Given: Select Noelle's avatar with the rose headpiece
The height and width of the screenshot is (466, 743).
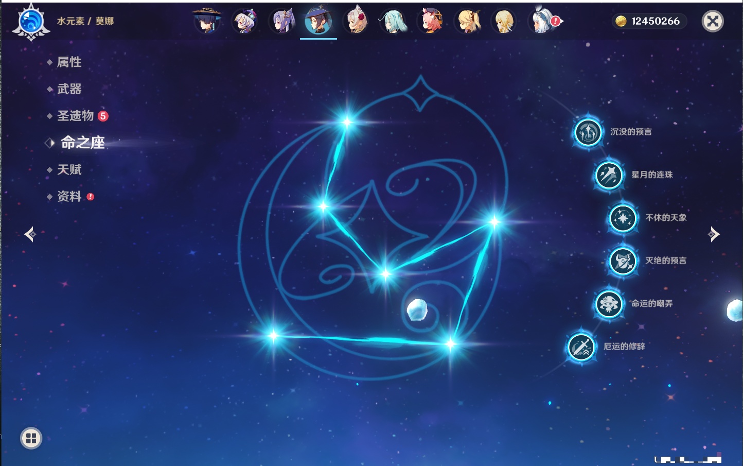Looking at the screenshot, I should (x=356, y=21).
